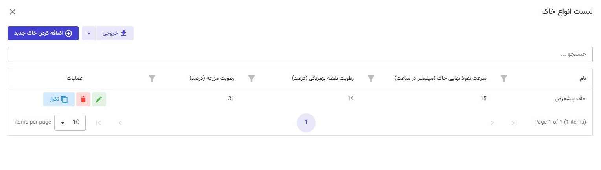Expand the export options dropdown arrow
Screen dimensions: 601x170
(x=89, y=33)
